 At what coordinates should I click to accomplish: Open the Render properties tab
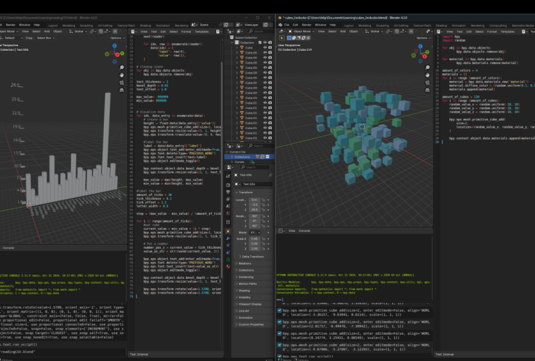228,185
